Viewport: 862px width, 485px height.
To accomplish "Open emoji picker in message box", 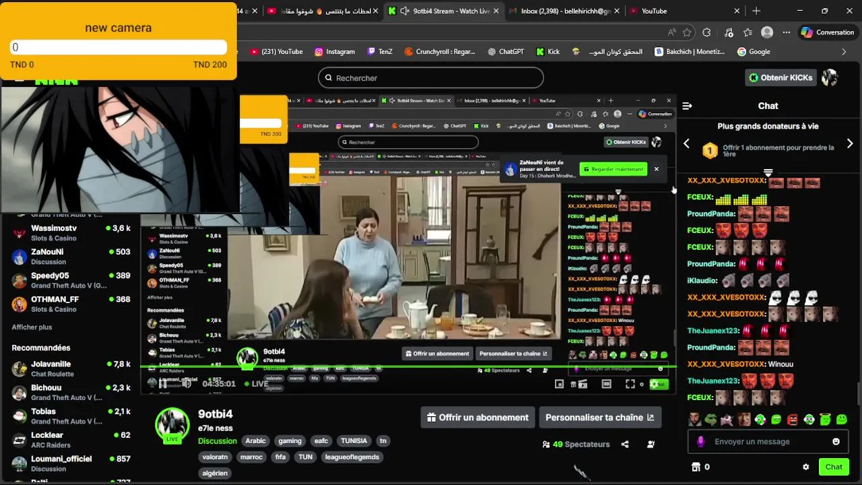I will point(836,442).
